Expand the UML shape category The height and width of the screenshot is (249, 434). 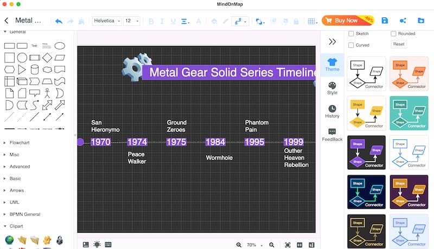(15, 202)
